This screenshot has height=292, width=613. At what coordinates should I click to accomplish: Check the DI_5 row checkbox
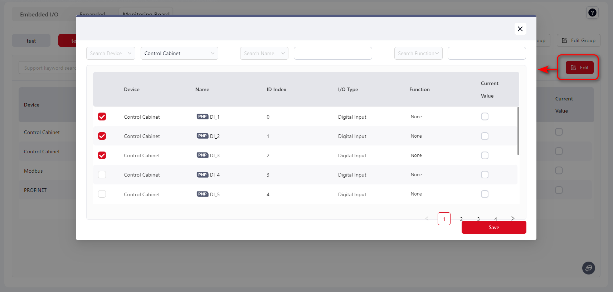coord(102,194)
